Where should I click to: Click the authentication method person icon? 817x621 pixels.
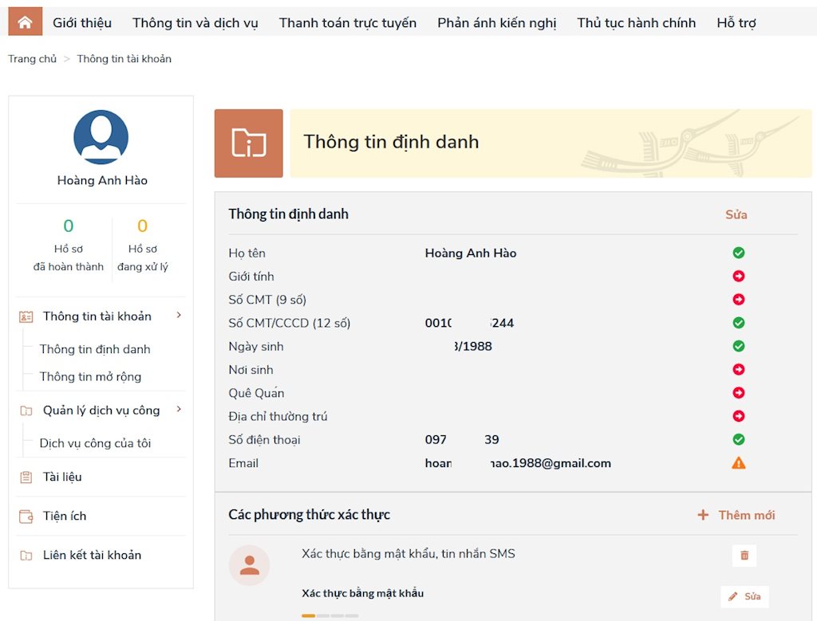(250, 565)
